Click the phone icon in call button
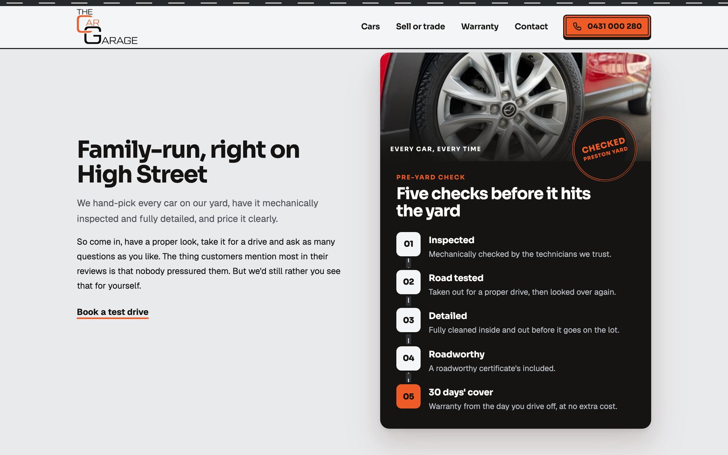728x455 pixels. coord(577,26)
